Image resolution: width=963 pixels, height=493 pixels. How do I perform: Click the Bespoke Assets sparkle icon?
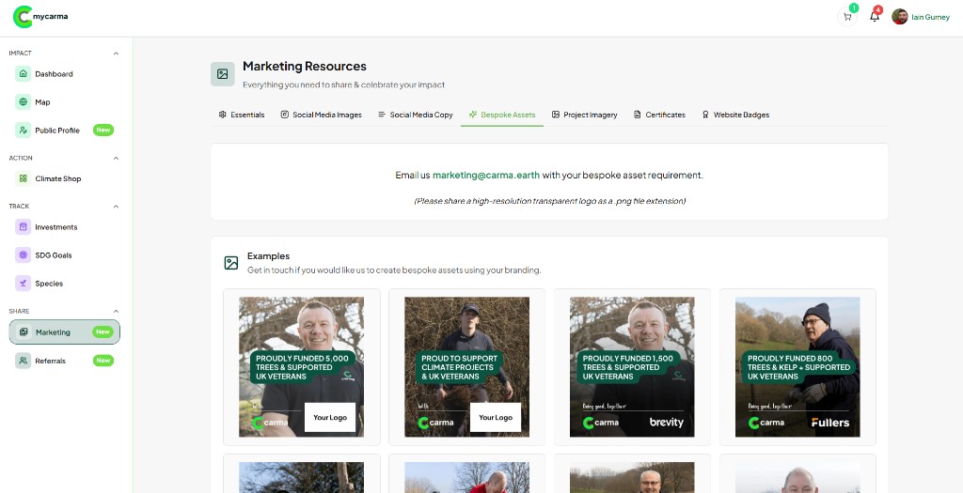click(473, 115)
